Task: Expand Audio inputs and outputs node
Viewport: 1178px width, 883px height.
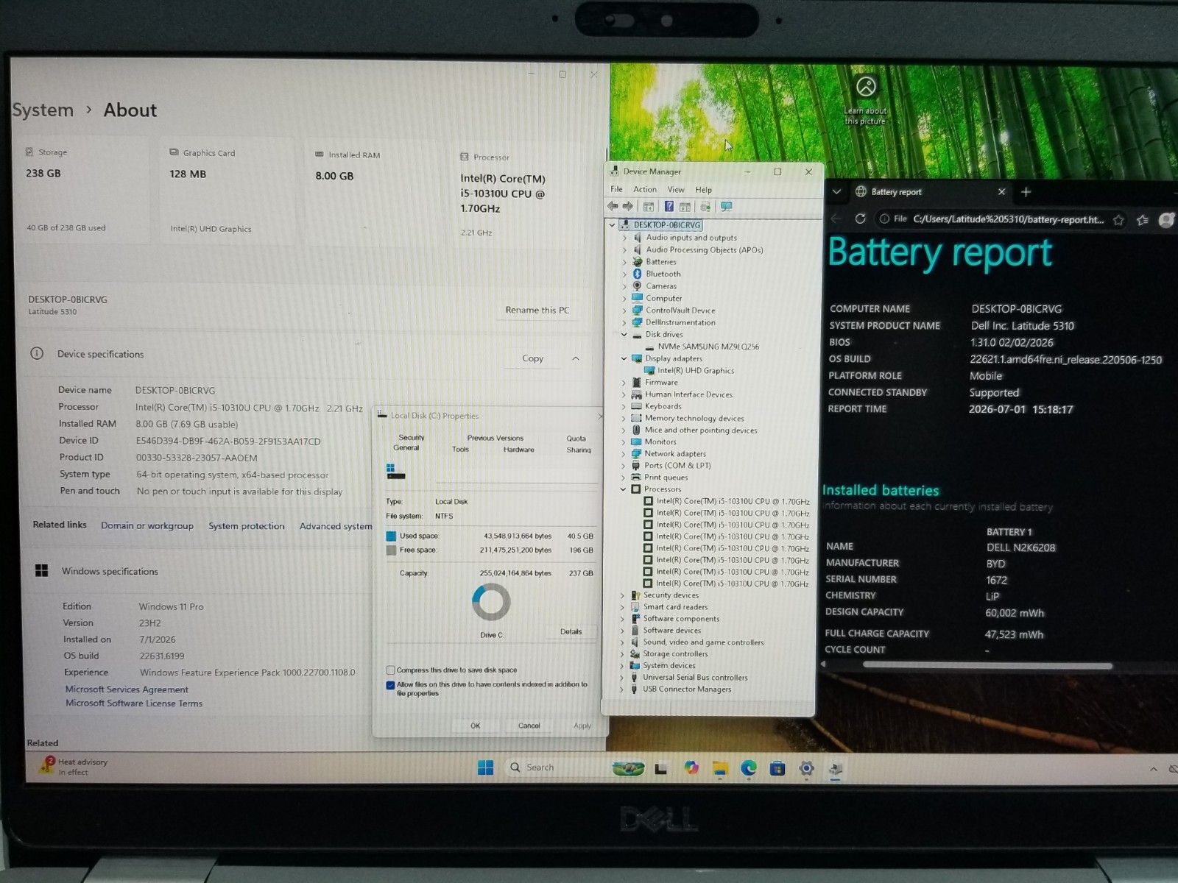Action: [x=624, y=238]
